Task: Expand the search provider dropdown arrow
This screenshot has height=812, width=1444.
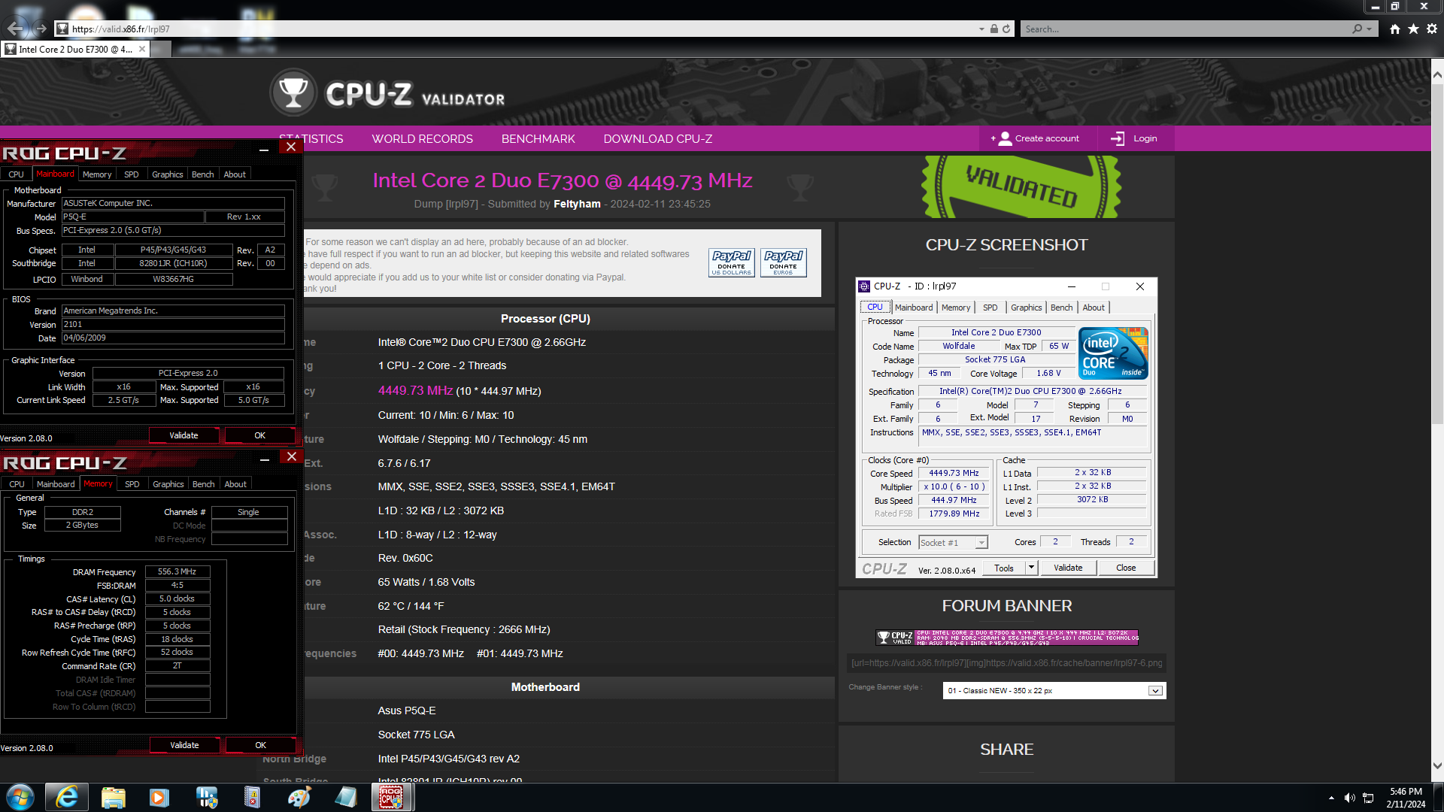Action: [1370, 29]
